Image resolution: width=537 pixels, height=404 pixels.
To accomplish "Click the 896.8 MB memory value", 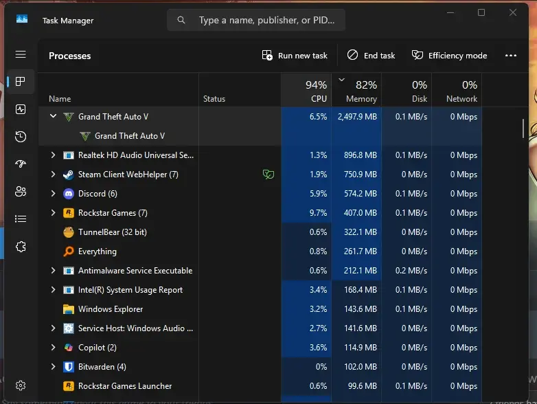I will coord(361,155).
